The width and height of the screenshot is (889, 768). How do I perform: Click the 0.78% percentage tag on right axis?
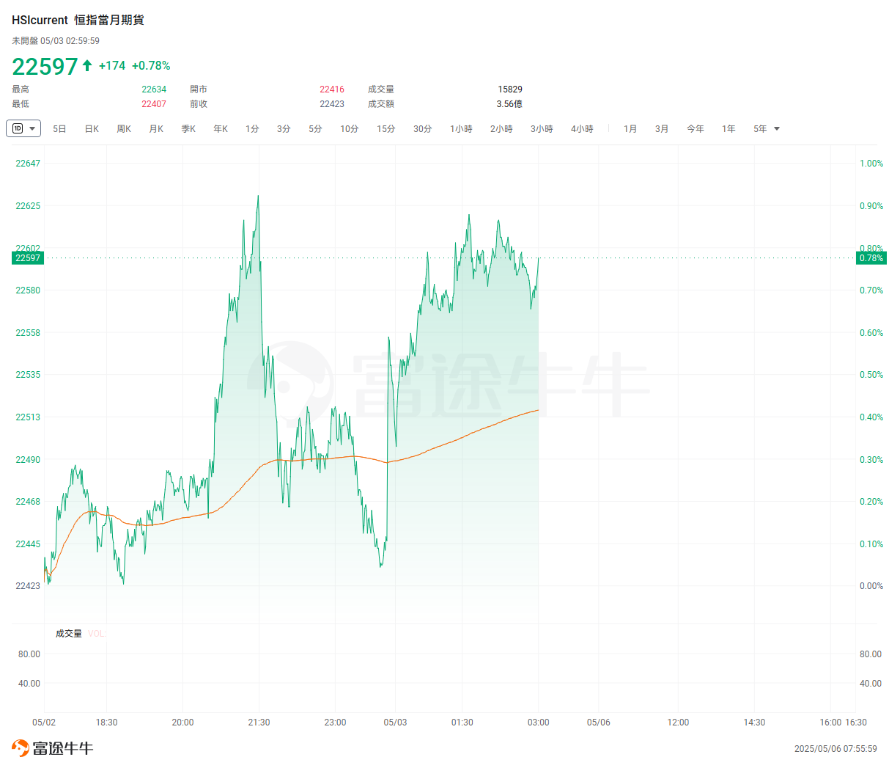[871, 258]
